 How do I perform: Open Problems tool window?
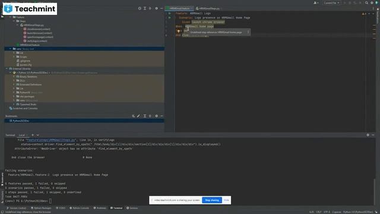100,208
